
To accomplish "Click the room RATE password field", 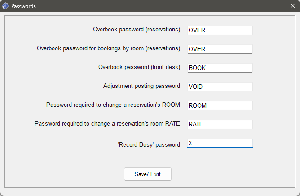I will pyautogui.click(x=220, y=124).
